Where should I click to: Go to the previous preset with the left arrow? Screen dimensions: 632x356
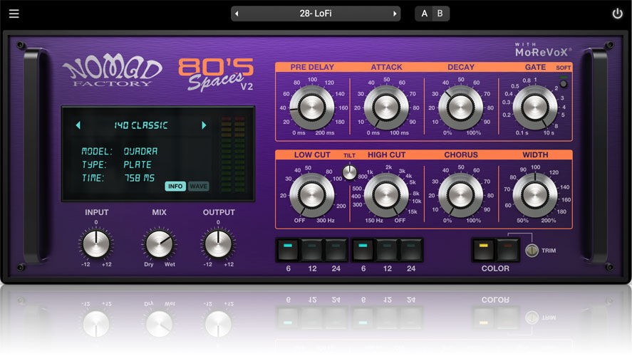pos(237,14)
